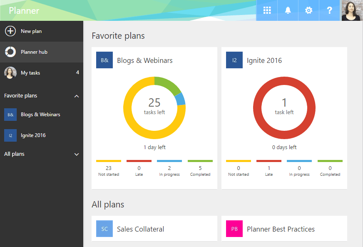Click '2 In progress' in Blogs card
The image size is (363, 247).
coord(169,171)
